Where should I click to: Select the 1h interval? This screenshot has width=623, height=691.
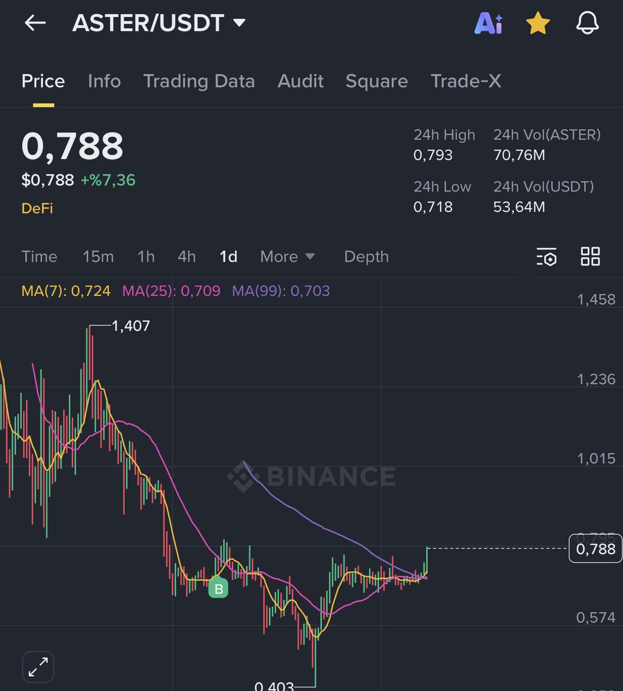click(x=146, y=256)
